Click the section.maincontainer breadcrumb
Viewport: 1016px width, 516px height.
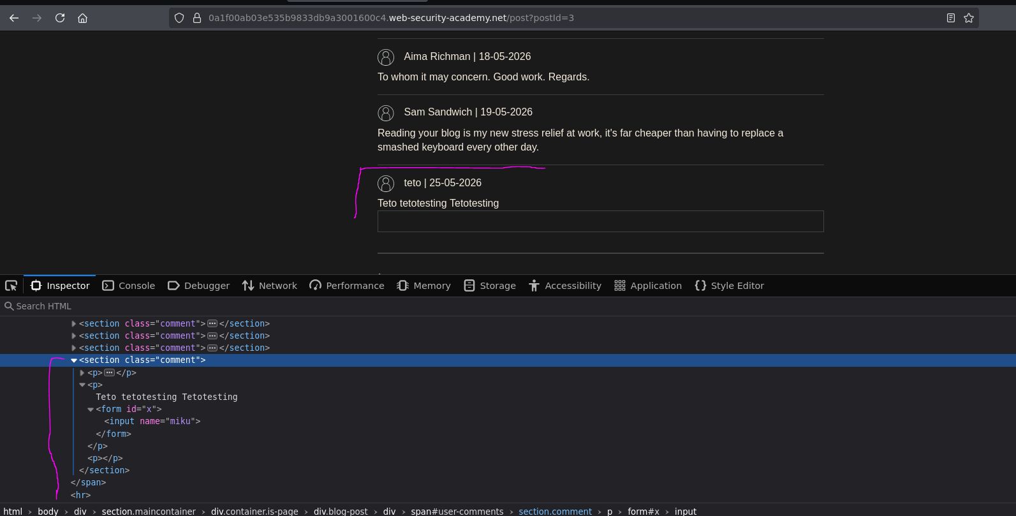coord(149,512)
